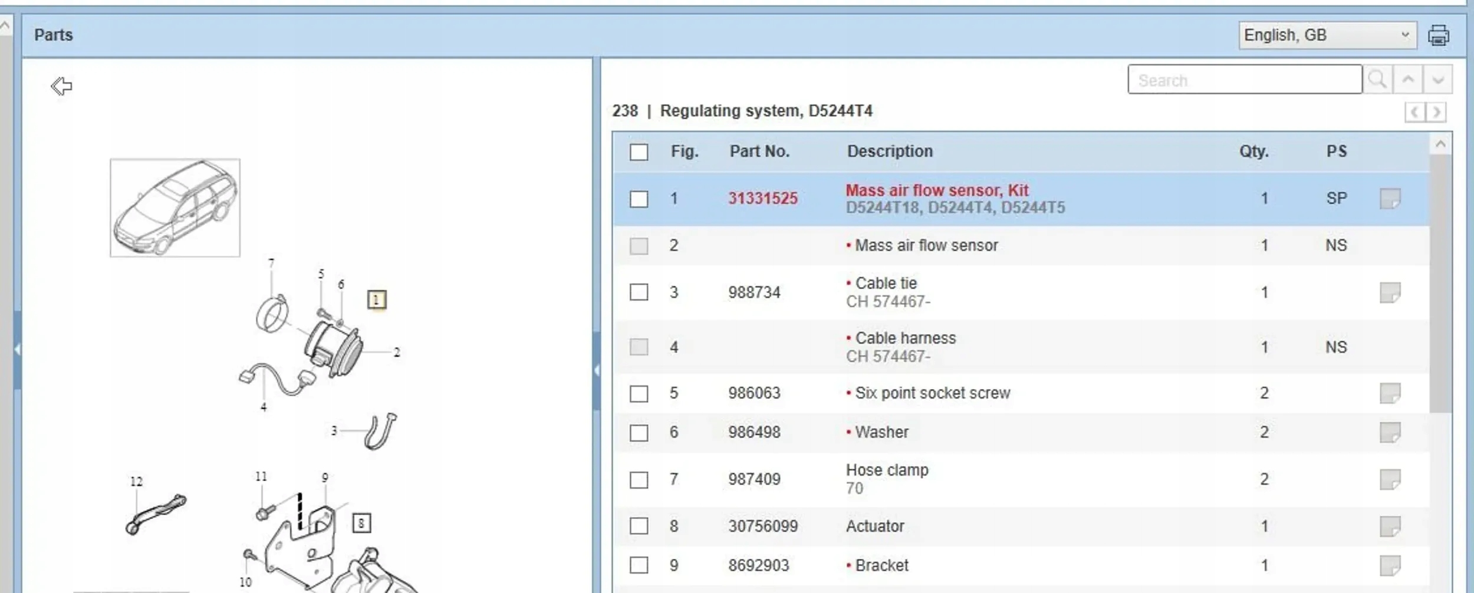Toggle the divider handle between diagram and list
Viewport: 1474px width, 593px height.
[x=597, y=370]
